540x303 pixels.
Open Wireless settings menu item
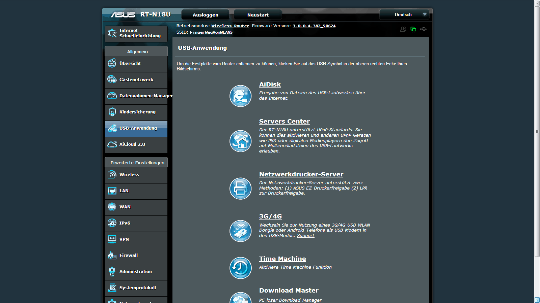[x=136, y=175]
